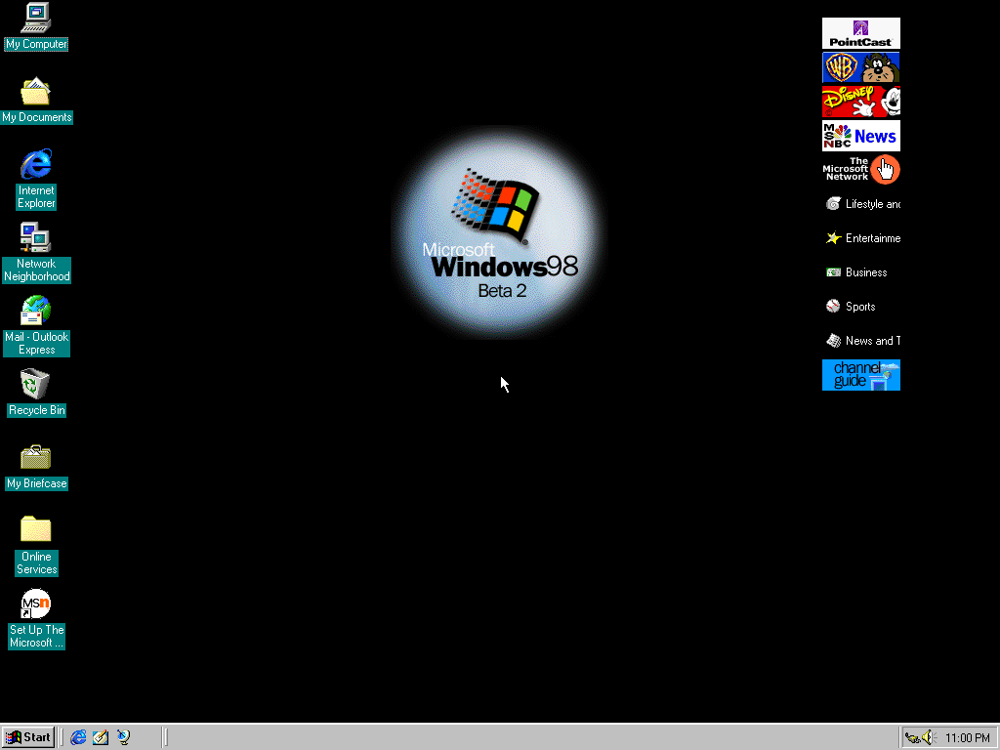The image size is (1000, 750).
Task: Click the volume speaker tray icon
Action: click(928, 737)
